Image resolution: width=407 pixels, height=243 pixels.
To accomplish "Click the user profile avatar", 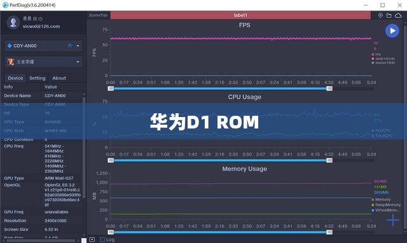I will (x=13, y=22).
